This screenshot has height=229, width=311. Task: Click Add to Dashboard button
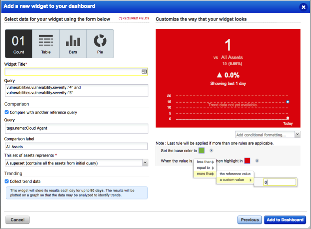[285, 220]
